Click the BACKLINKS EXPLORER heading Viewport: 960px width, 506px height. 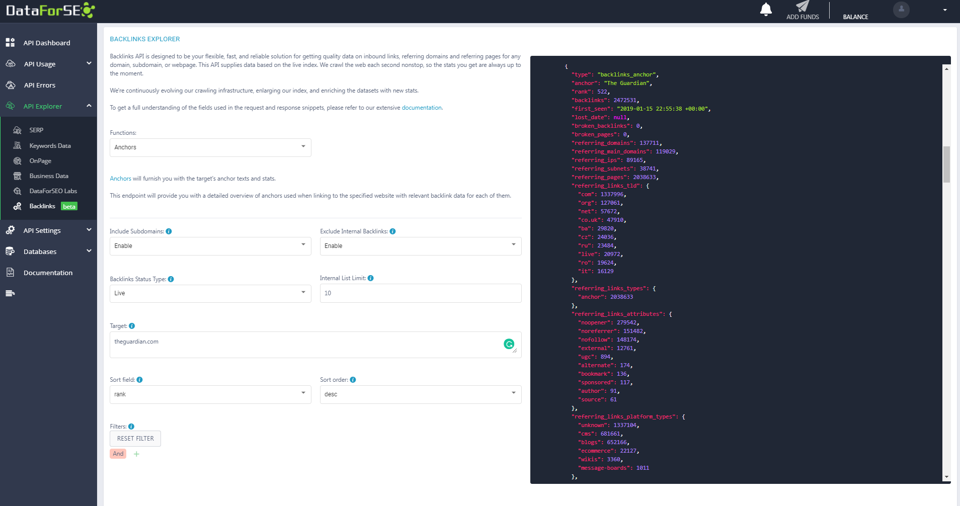145,39
